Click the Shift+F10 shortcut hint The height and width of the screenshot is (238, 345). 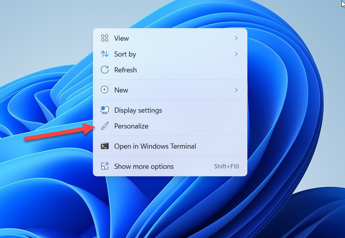pyautogui.click(x=226, y=166)
